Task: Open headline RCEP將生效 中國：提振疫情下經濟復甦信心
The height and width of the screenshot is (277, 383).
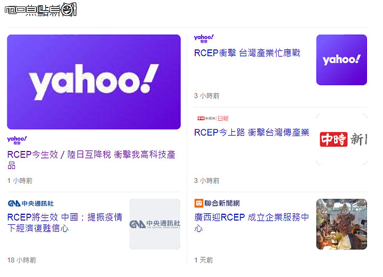Action: 65,223
